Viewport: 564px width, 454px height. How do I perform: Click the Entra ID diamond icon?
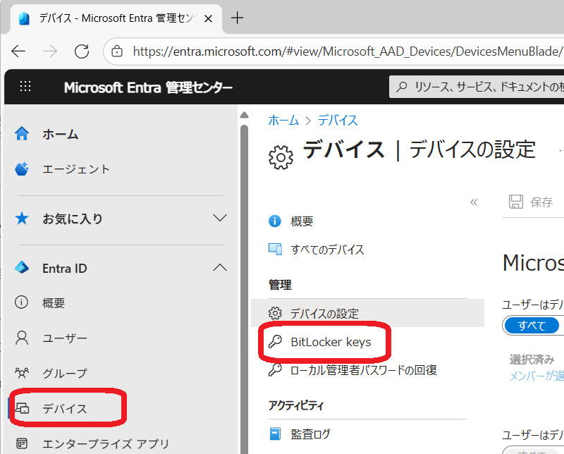(x=22, y=268)
